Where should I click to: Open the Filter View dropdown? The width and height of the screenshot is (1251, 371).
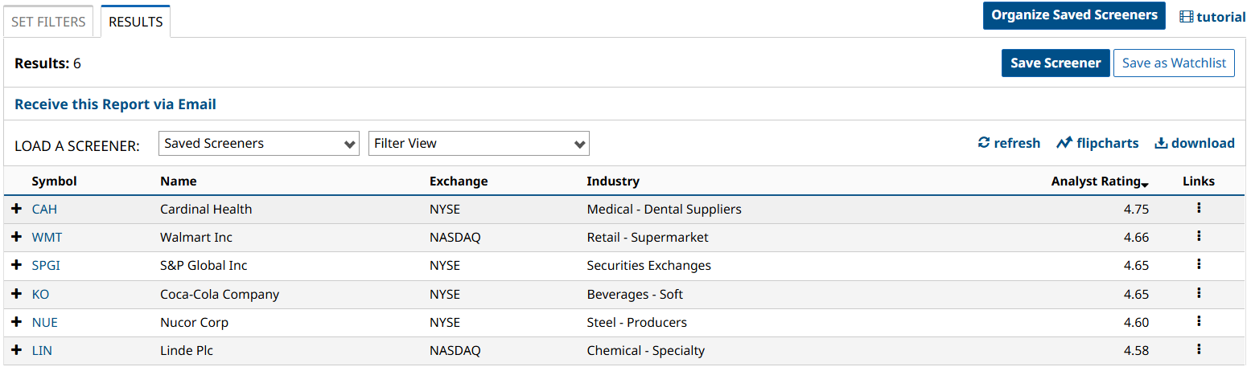pyautogui.click(x=479, y=144)
